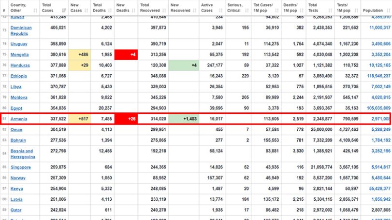Sort by Deaths/1M pop icon
Screen dimensions: 392x220
point(302,11)
